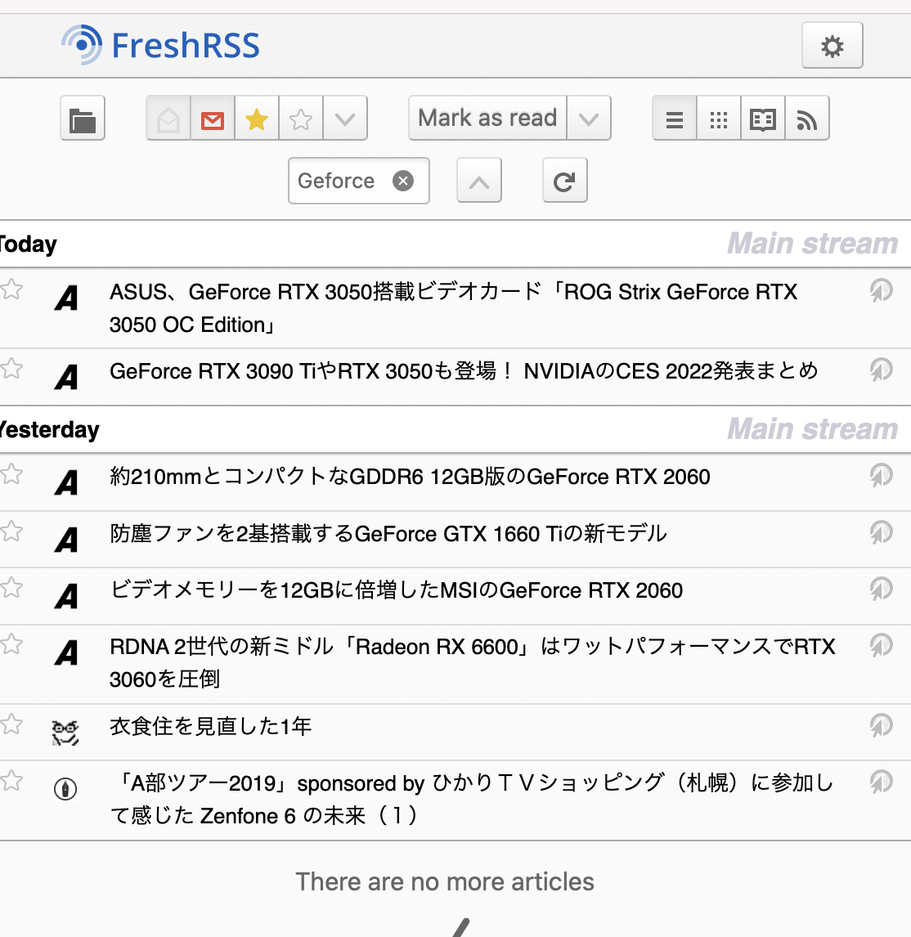Toggle showing unread articles
This screenshot has width=911, height=937.
[x=213, y=119]
